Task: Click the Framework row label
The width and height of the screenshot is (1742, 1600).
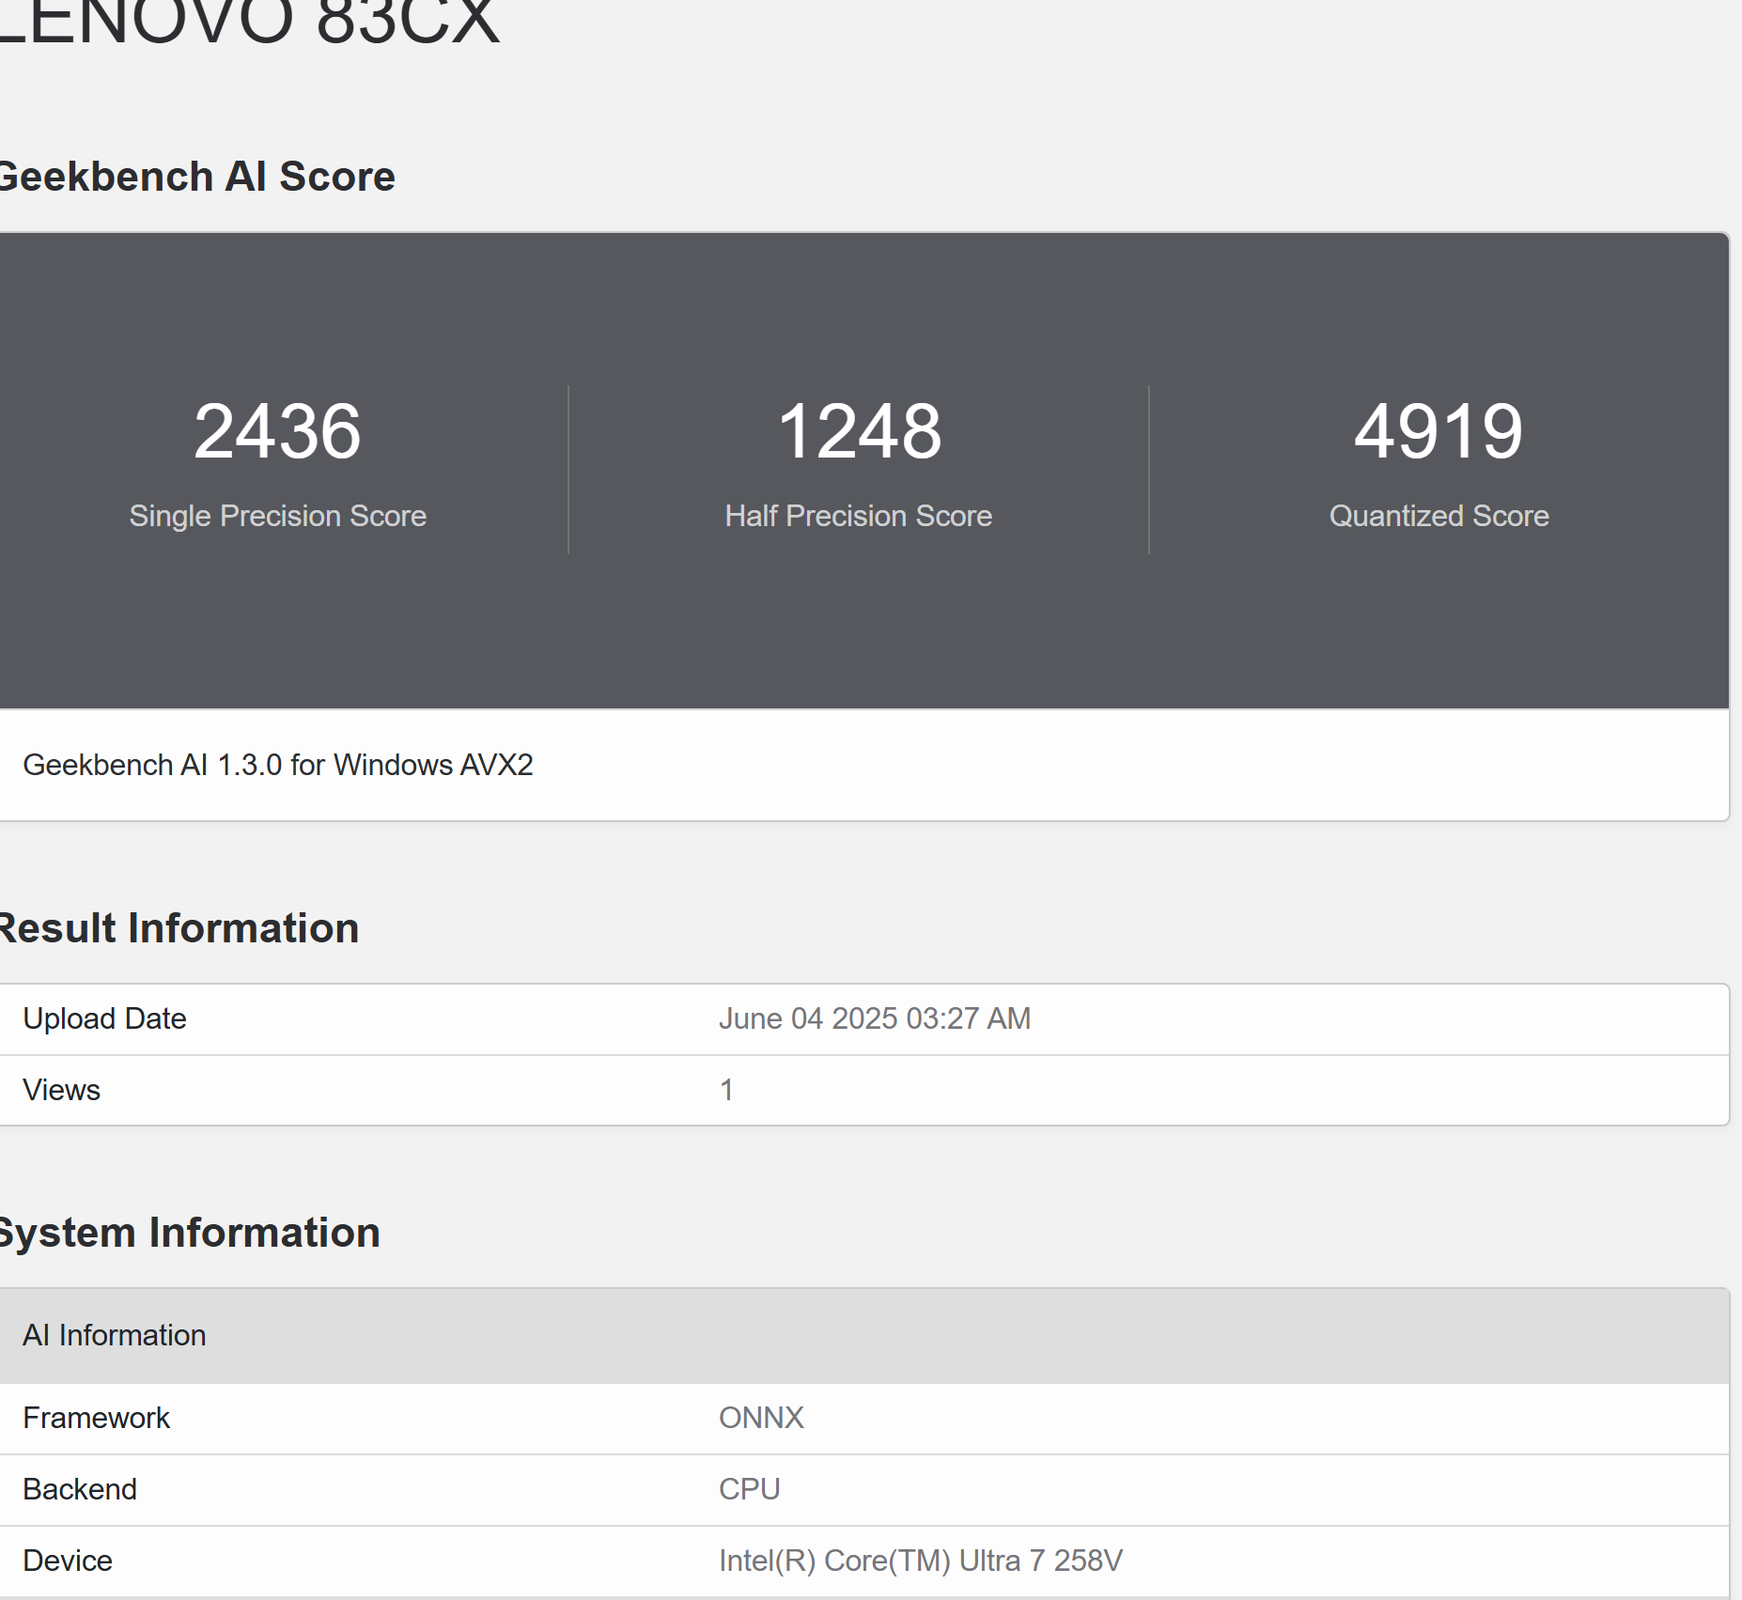Action: click(96, 1418)
